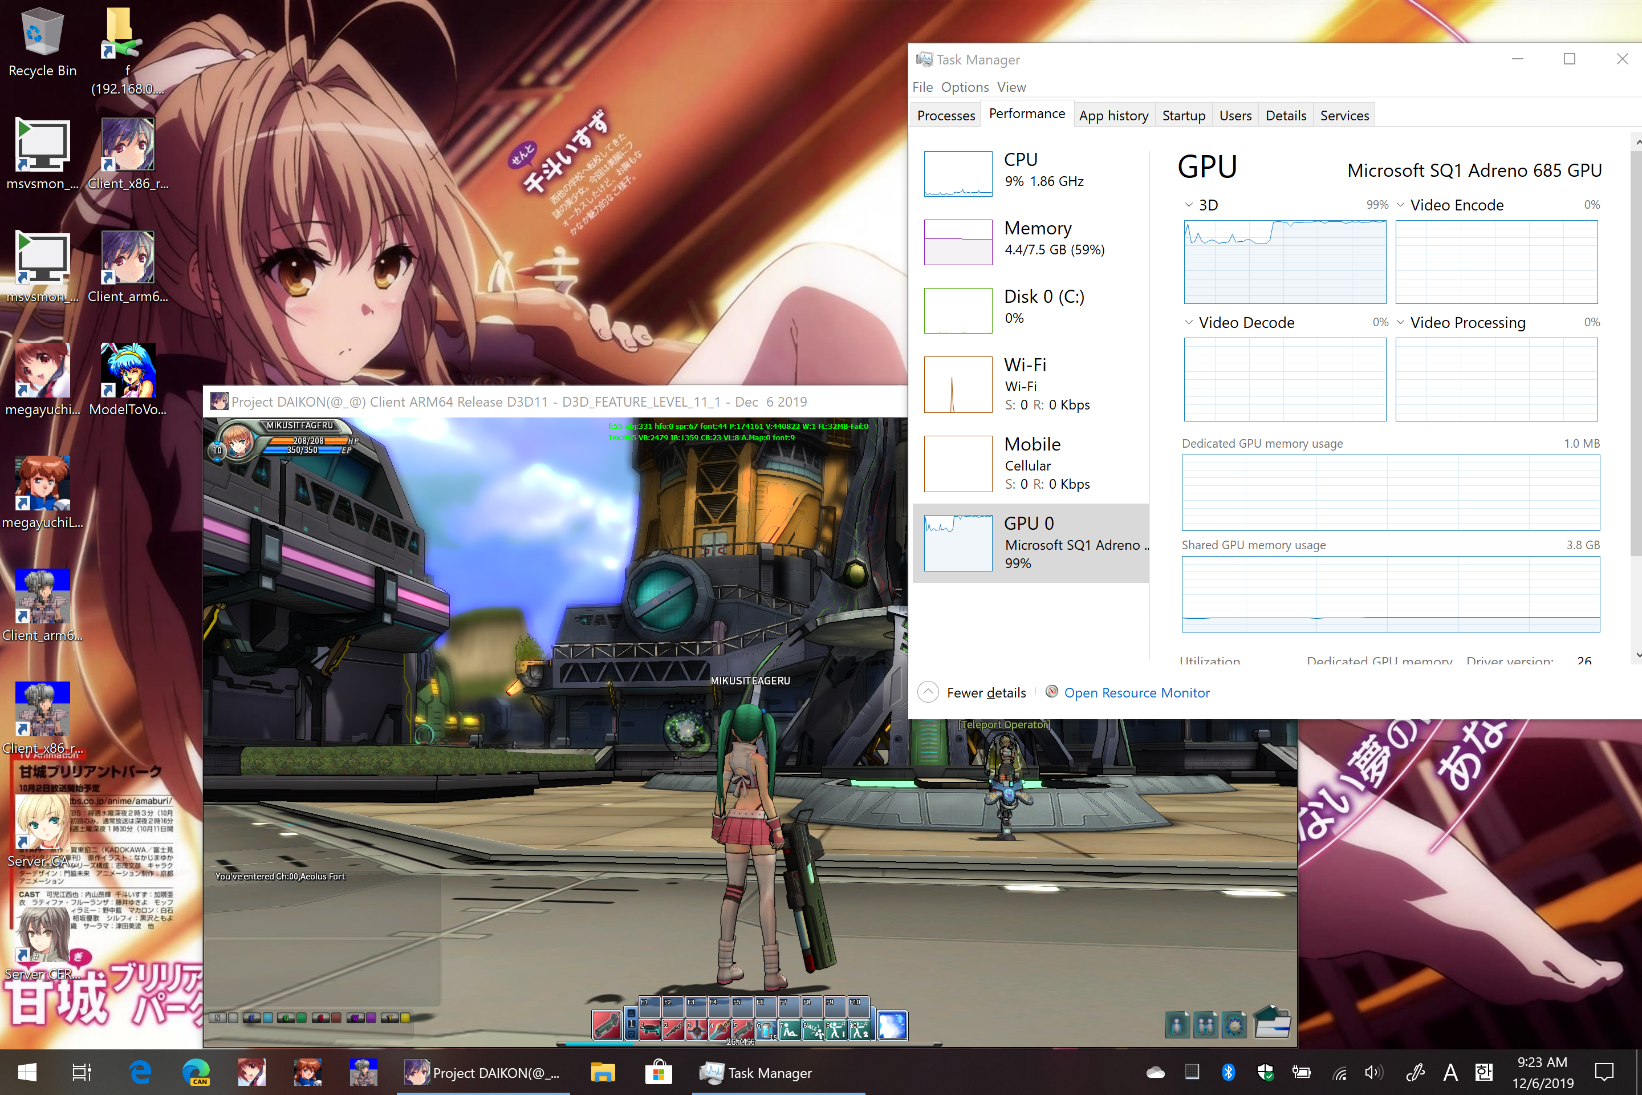Open the in-game folder menu icon
Image resolution: width=1642 pixels, height=1095 pixels.
1271,1023
